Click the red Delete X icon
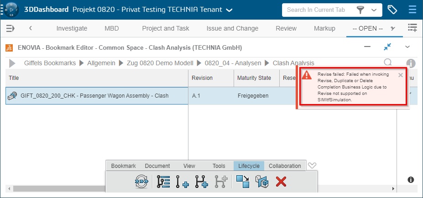Screen dimensions: 423x198 click(281, 182)
